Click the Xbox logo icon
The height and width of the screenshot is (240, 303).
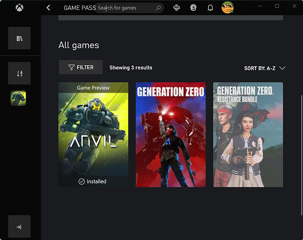click(20, 8)
